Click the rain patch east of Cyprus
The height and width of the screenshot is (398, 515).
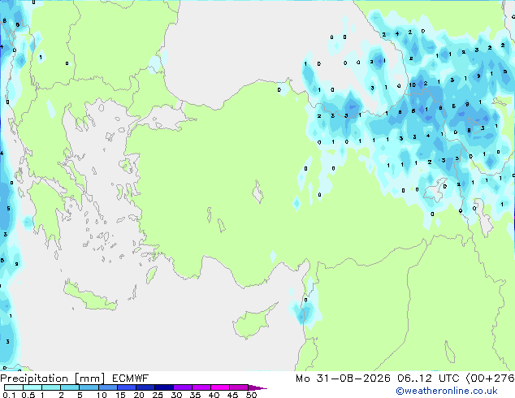[305, 312]
